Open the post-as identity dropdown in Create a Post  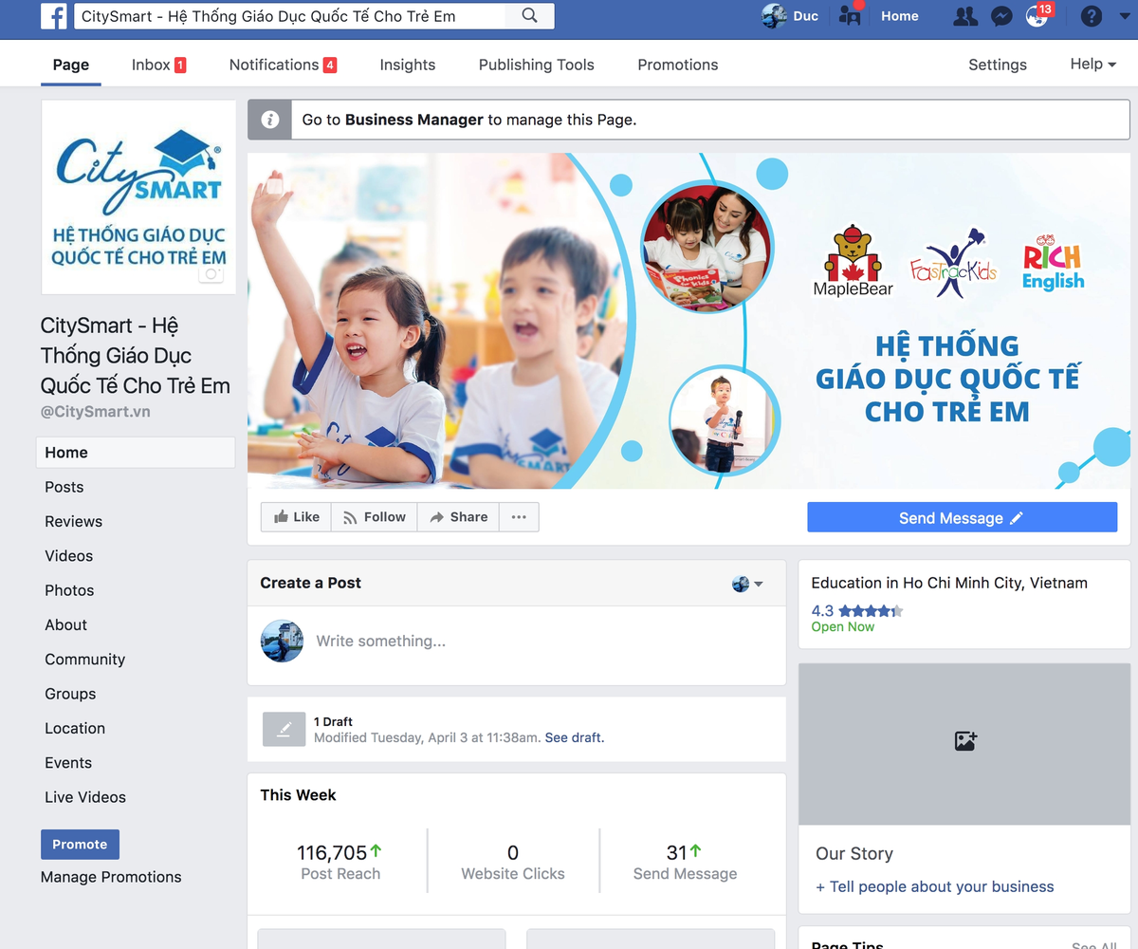pos(747,584)
